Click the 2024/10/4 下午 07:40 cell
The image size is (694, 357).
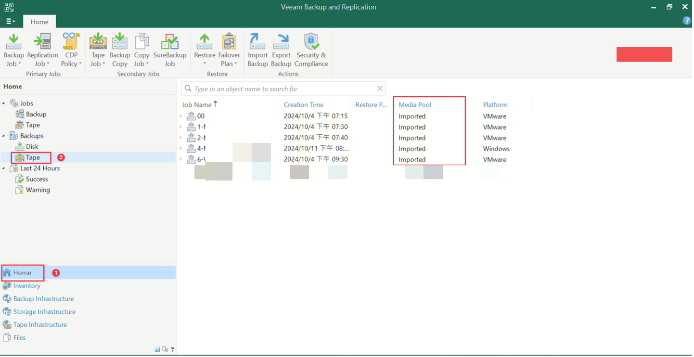tap(316, 138)
